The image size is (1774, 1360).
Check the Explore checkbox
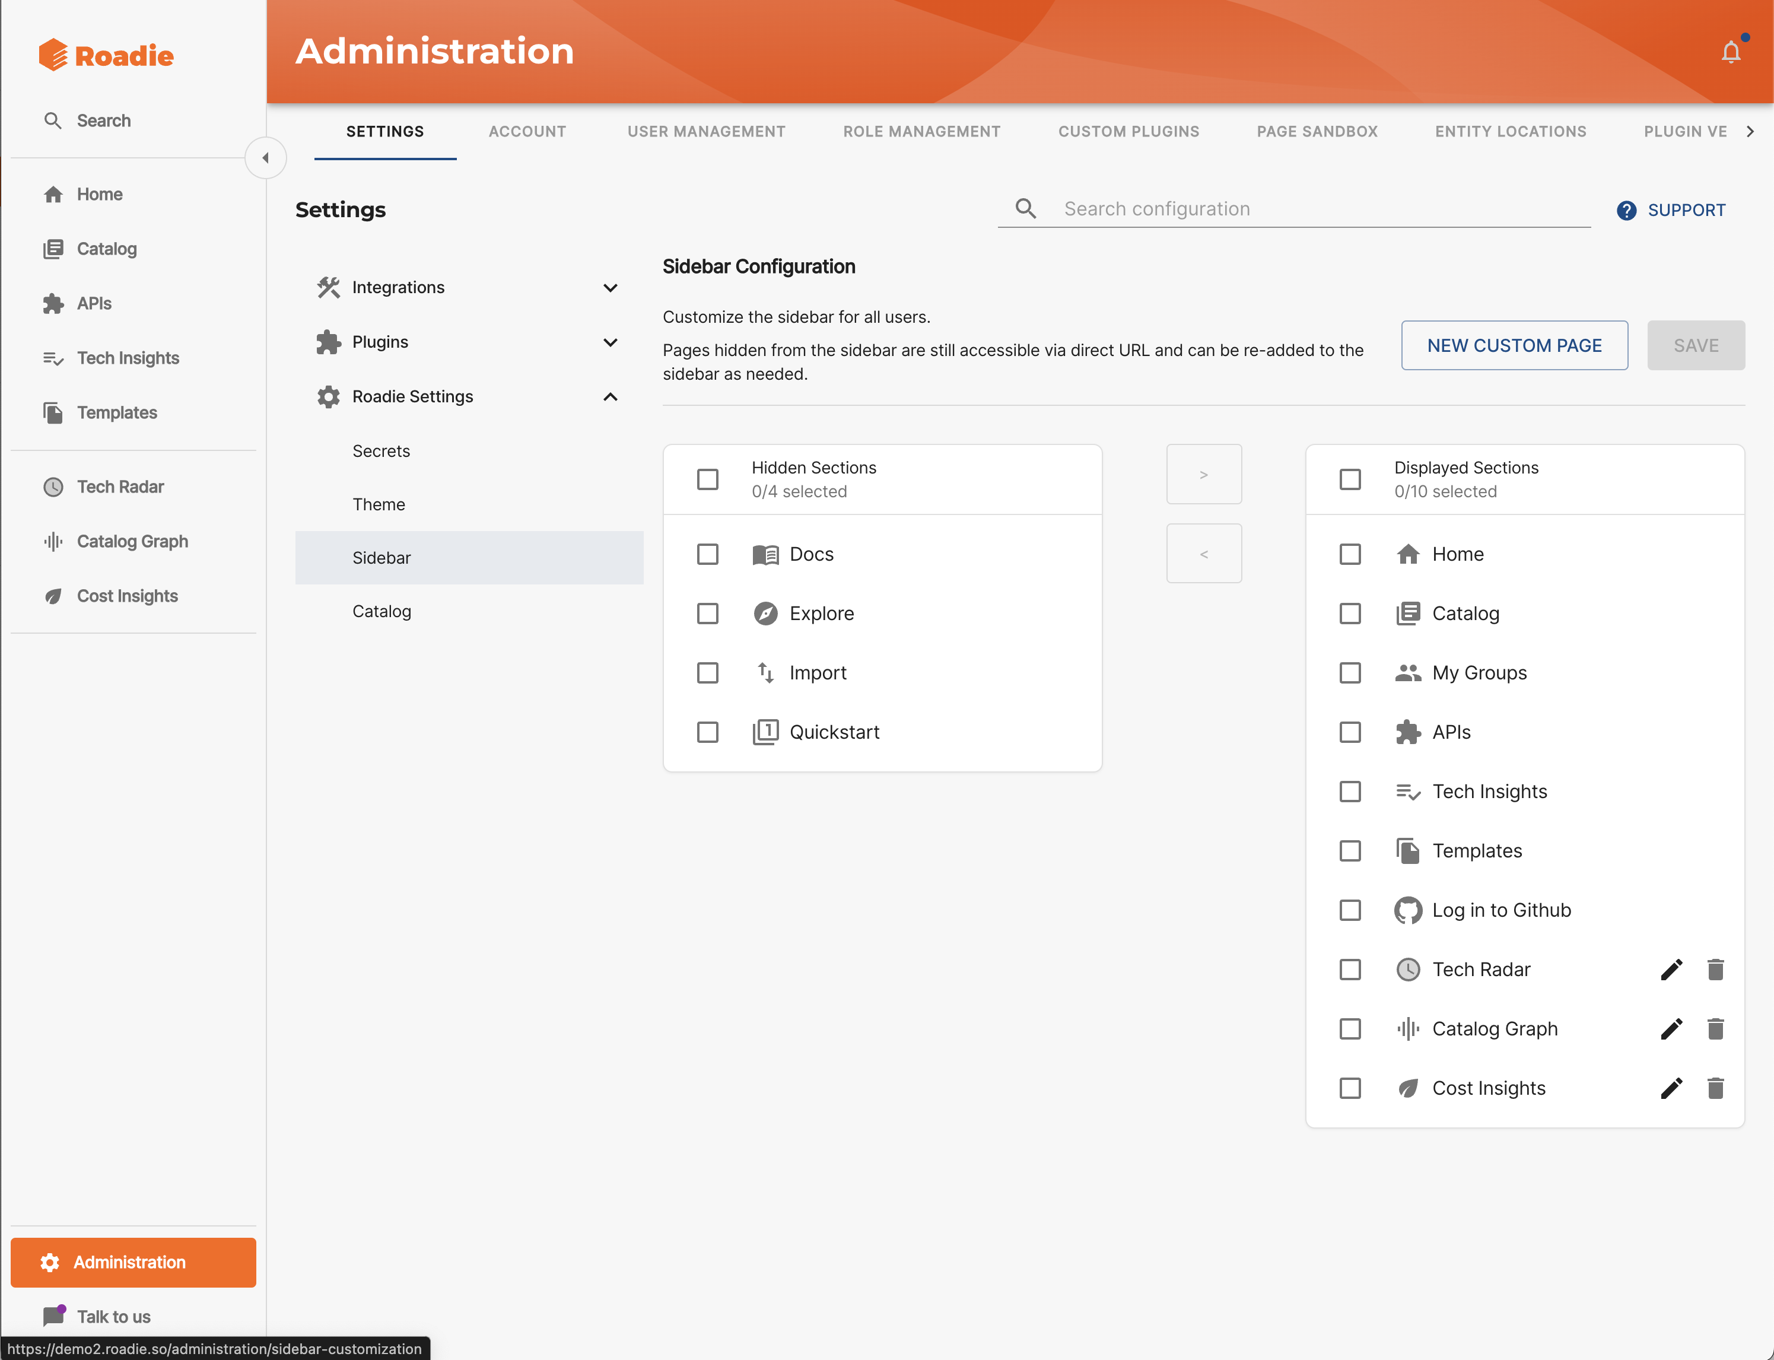coord(707,614)
